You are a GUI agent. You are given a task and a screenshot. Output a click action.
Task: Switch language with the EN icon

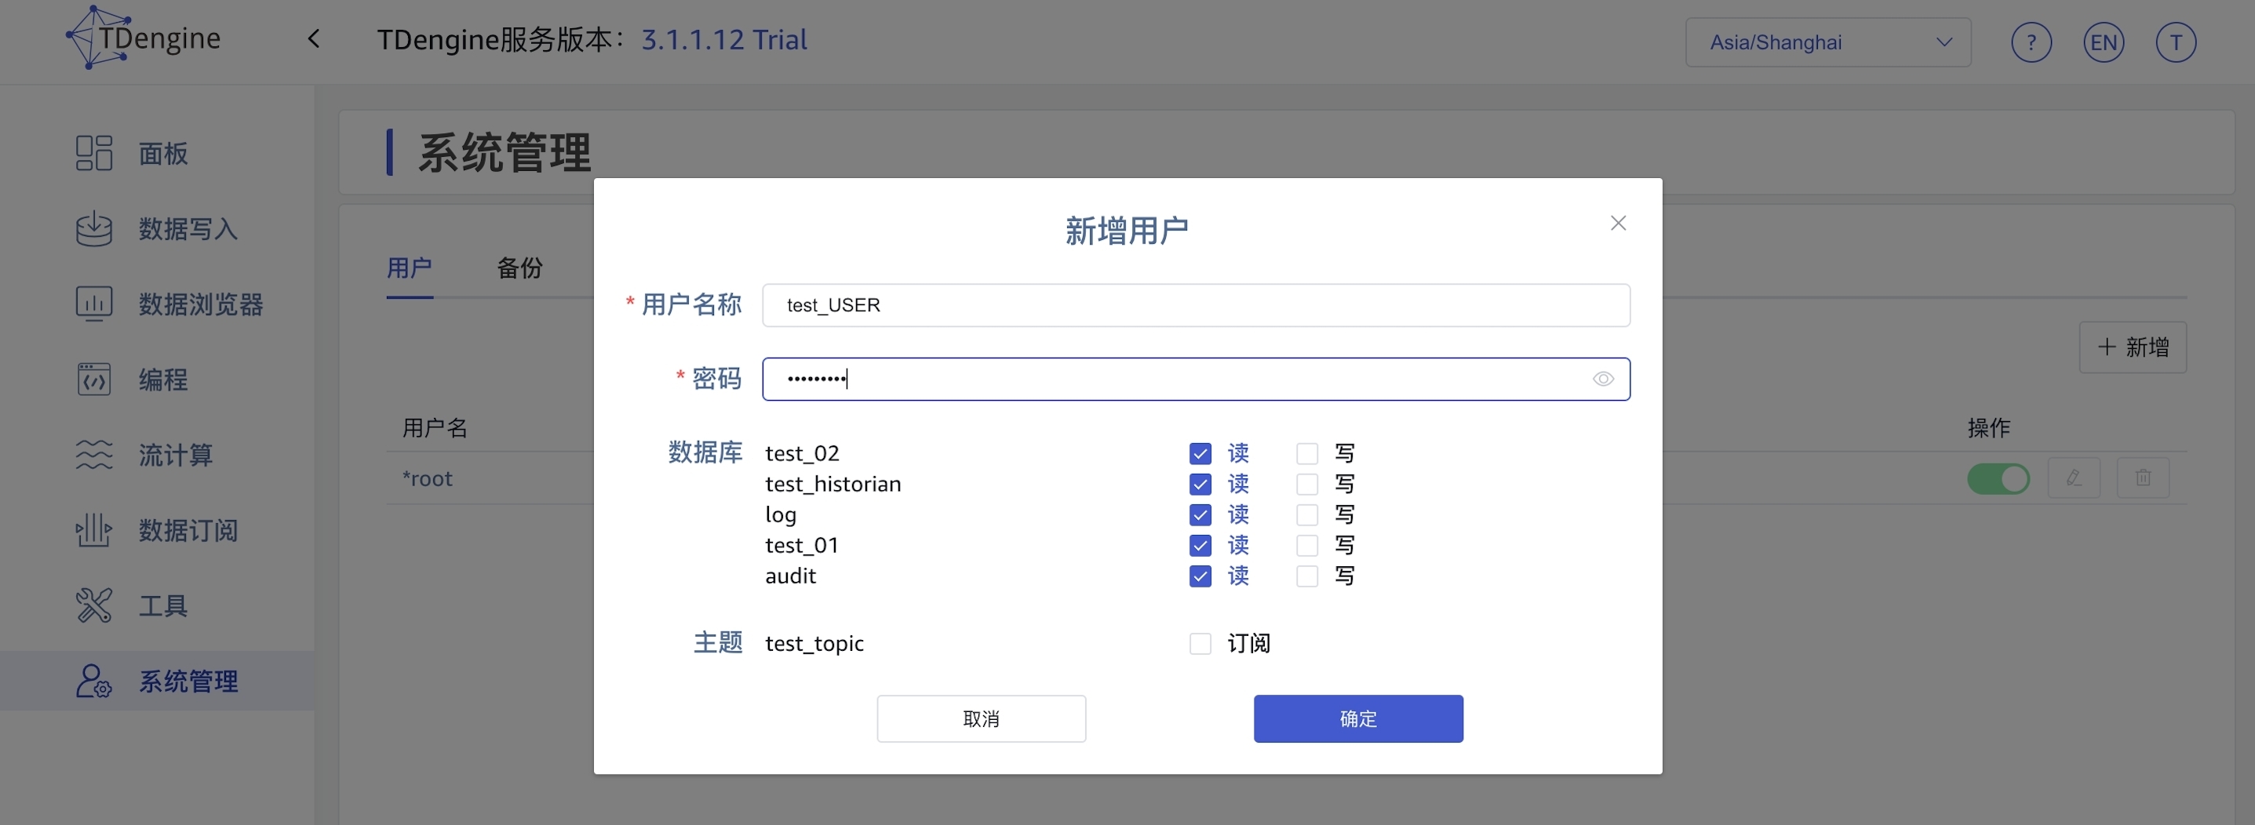2103,42
